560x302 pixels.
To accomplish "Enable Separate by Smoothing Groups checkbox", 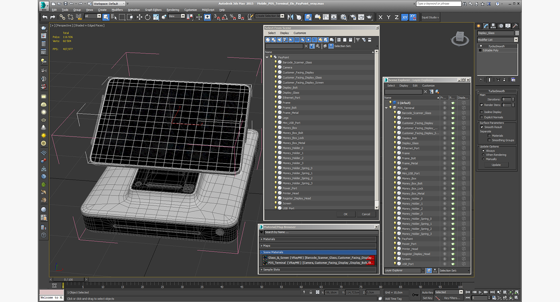I will (x=489, y=140).
